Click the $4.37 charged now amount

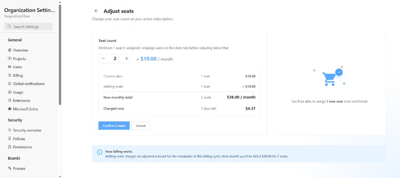click(250, 109)
